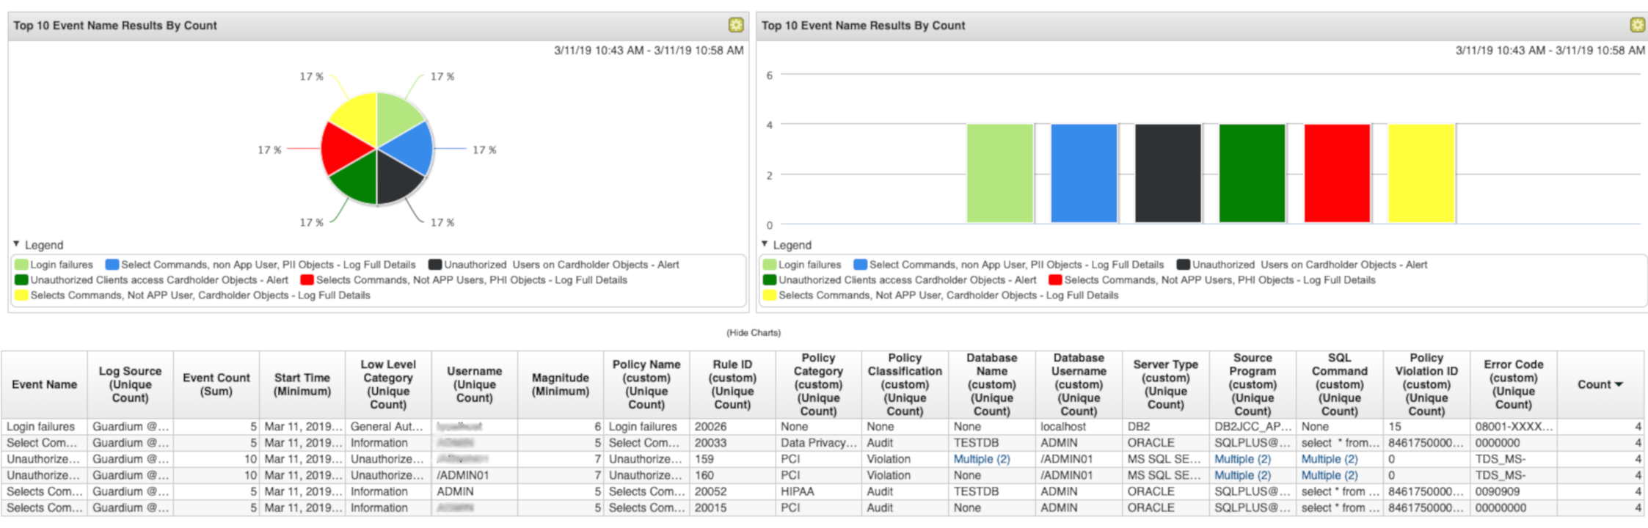The image size is (1648, 528).
Task: Click the red bar in bar chart
Action: (x=1338, y=173)
